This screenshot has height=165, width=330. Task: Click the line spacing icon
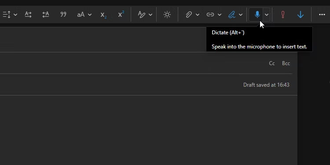click(x=7, y=15)
